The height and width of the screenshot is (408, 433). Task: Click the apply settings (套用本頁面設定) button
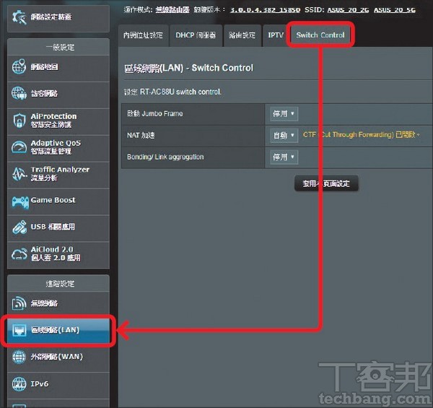pos(326,184)
